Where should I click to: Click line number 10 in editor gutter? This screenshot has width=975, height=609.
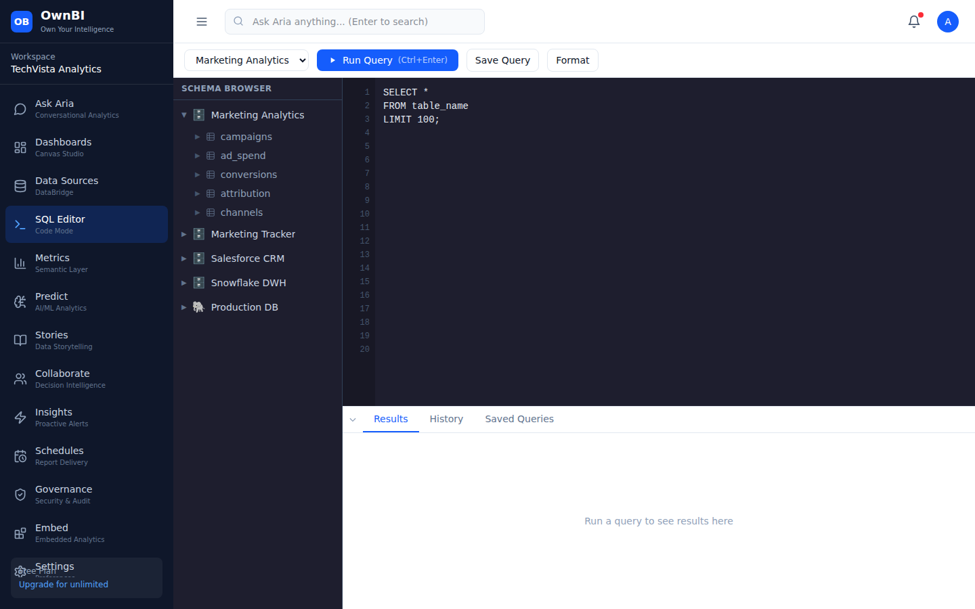pyautogui.click(x=365, y=214)
